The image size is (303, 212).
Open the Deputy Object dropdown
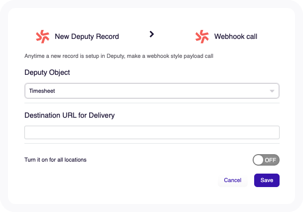[x=152, y=91]
